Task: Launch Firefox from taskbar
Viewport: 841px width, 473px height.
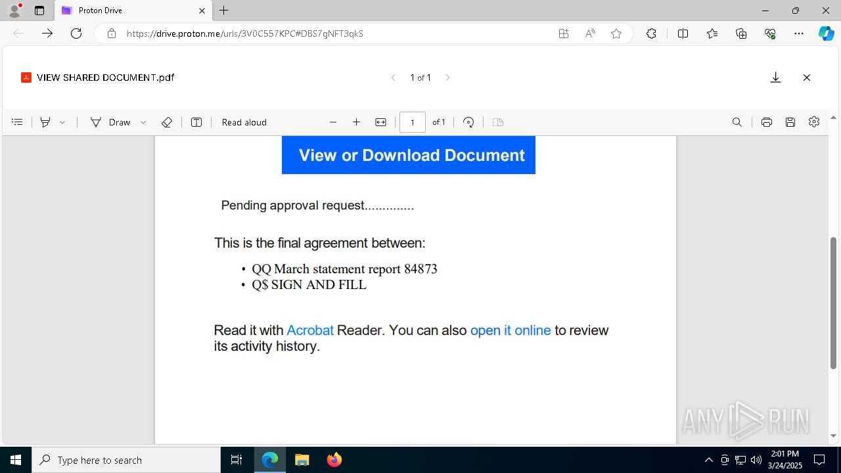Action: [x=334, y=460]
